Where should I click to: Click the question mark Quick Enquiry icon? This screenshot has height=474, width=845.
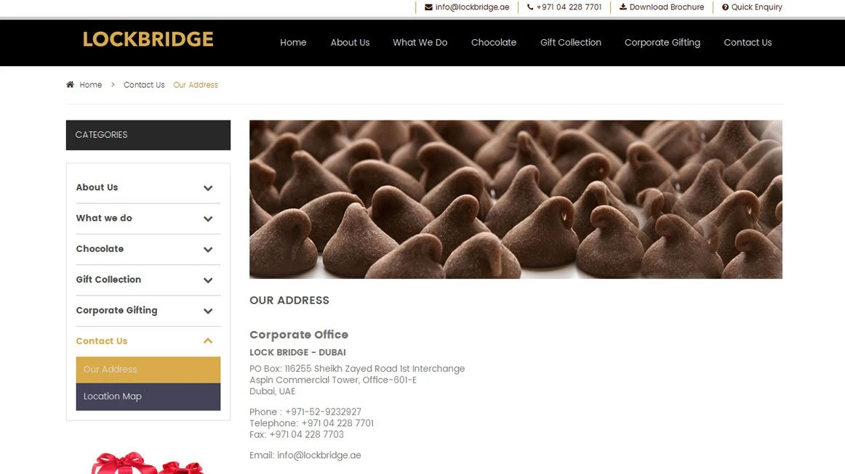click(x=725, y=7)
